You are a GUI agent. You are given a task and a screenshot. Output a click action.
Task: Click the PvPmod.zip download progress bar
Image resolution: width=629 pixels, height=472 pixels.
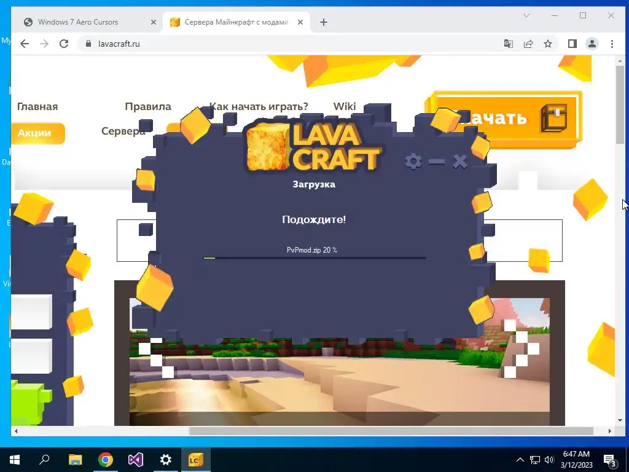[314, 258]
